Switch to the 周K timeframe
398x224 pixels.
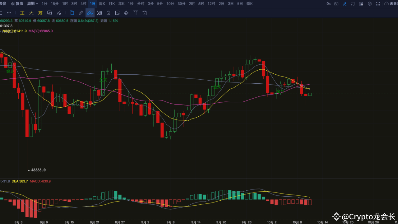tap(102, 4)
